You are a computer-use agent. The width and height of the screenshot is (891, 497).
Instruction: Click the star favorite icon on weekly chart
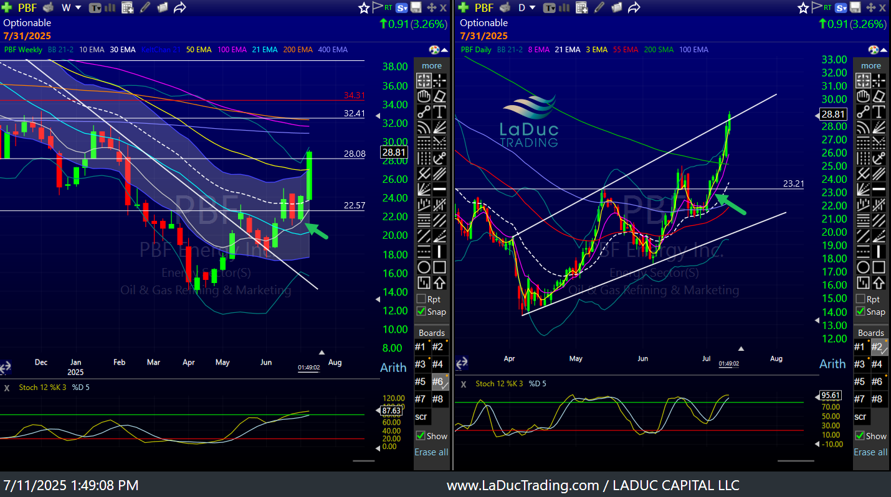click(364, 7)
